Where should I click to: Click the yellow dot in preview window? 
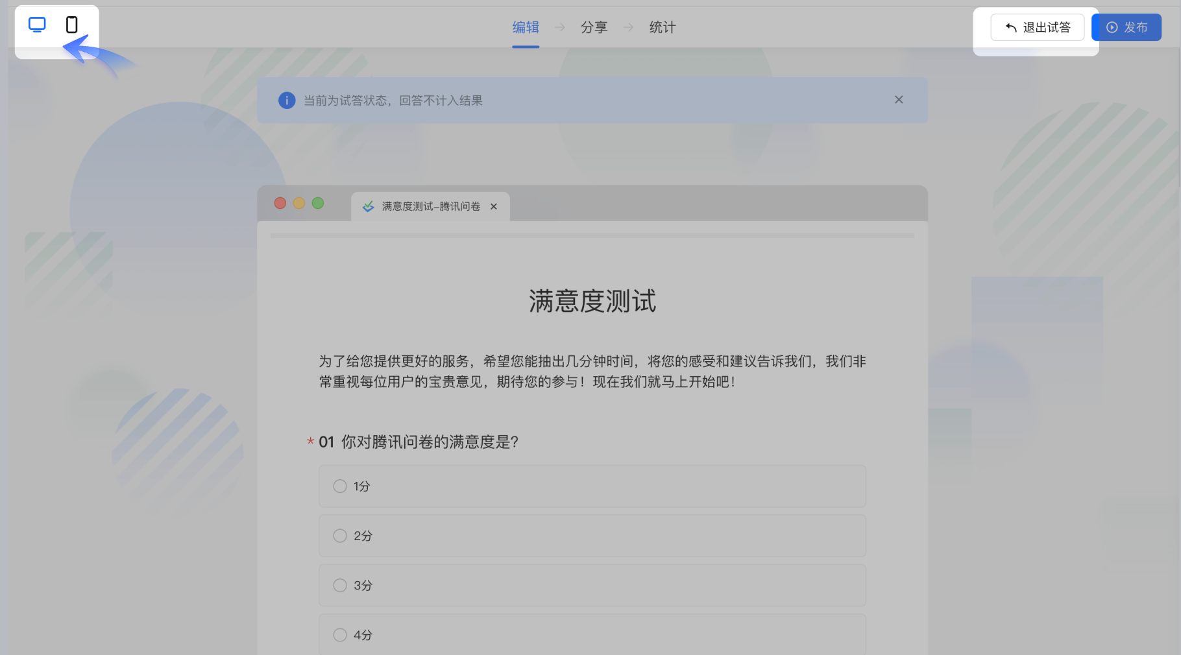299,203
